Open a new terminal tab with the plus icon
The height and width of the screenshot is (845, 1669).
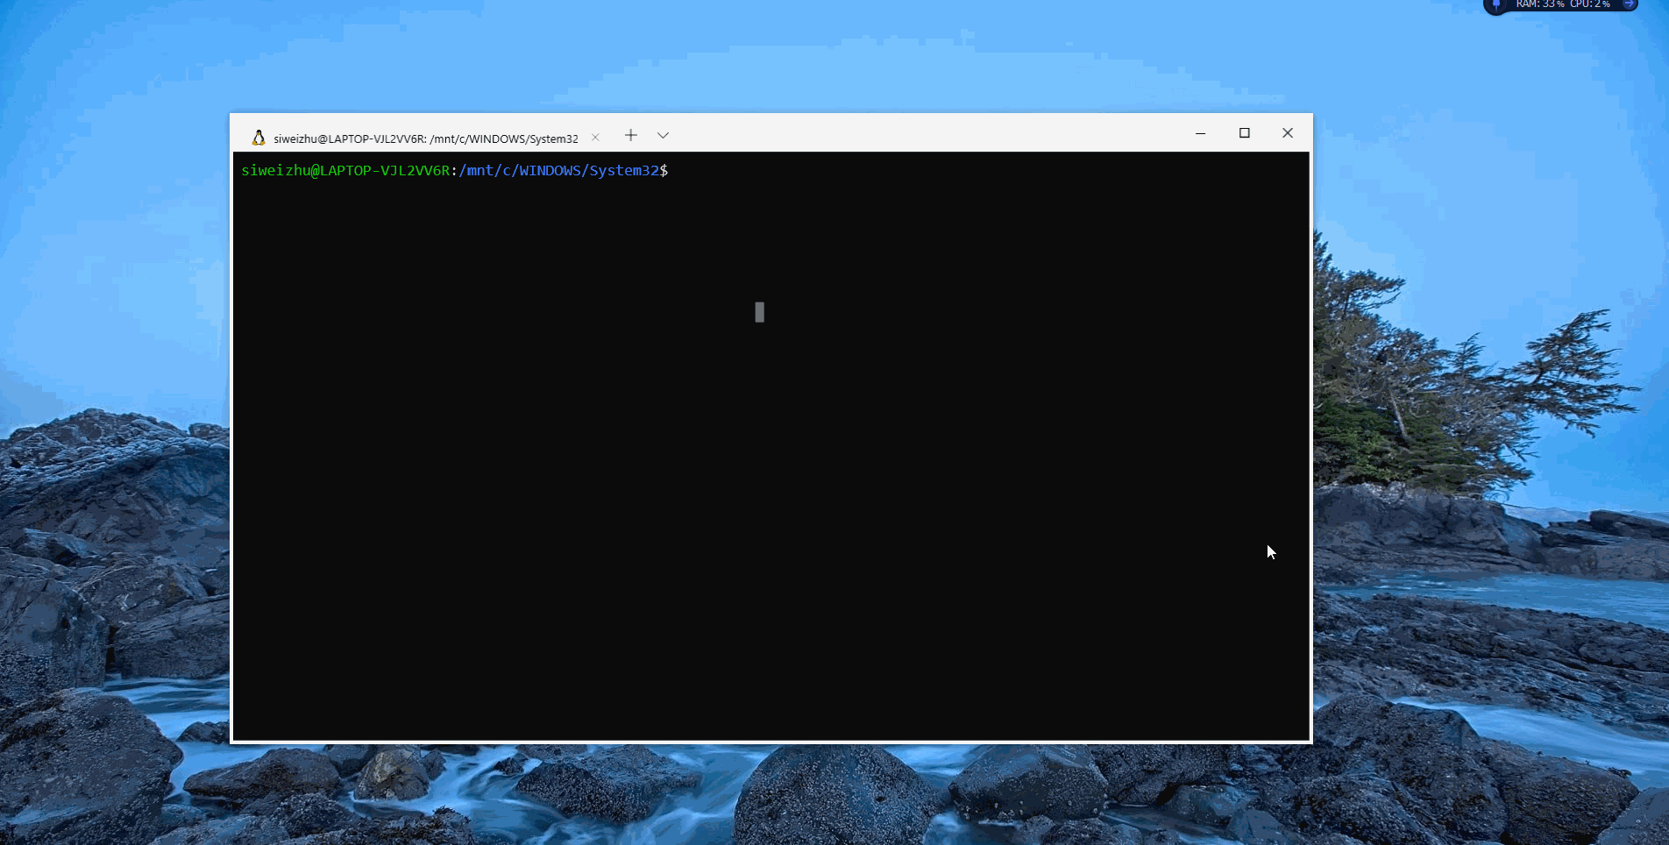click(x=630, y=135)
